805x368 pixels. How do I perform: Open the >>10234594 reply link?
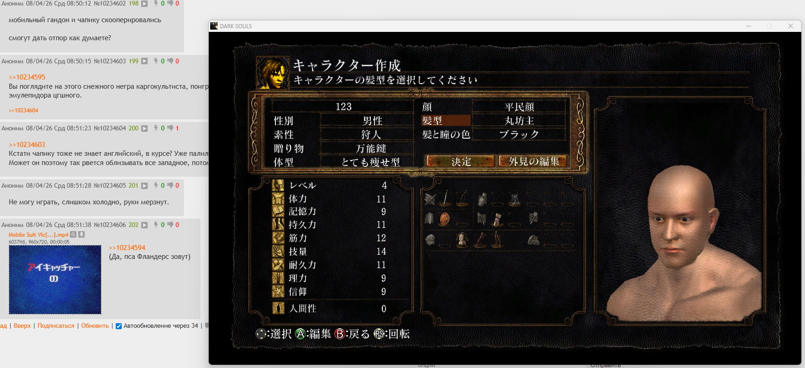click(127, 248)
